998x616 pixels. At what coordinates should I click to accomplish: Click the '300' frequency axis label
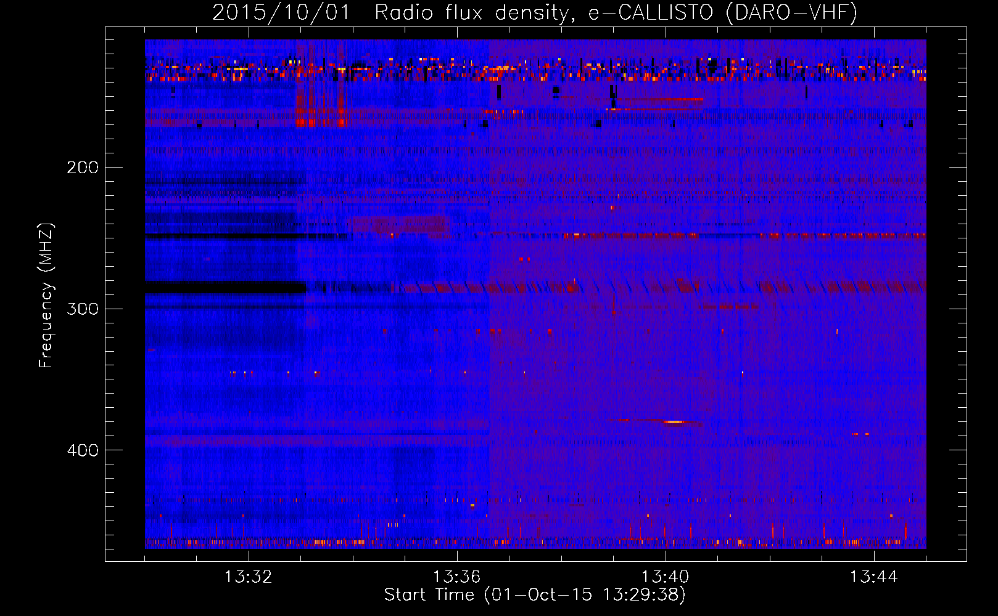point(83,309)
